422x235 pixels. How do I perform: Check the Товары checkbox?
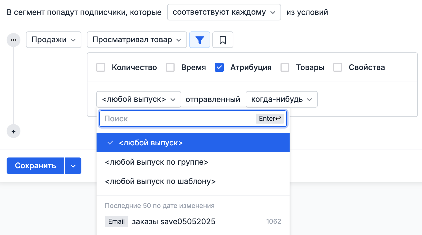click(285, 68)
